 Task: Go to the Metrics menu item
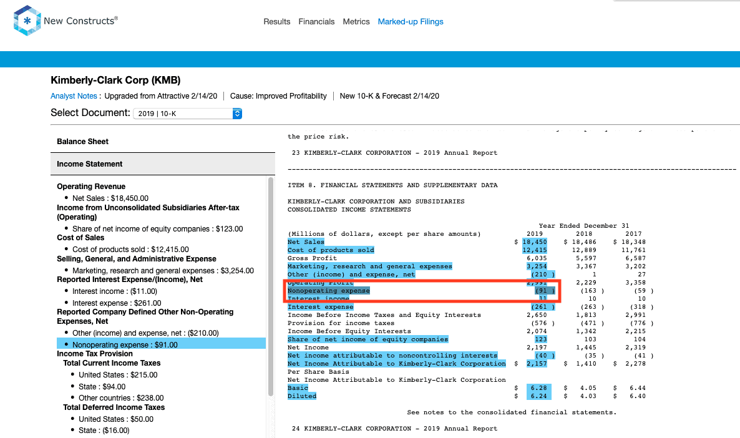point(356,22)
